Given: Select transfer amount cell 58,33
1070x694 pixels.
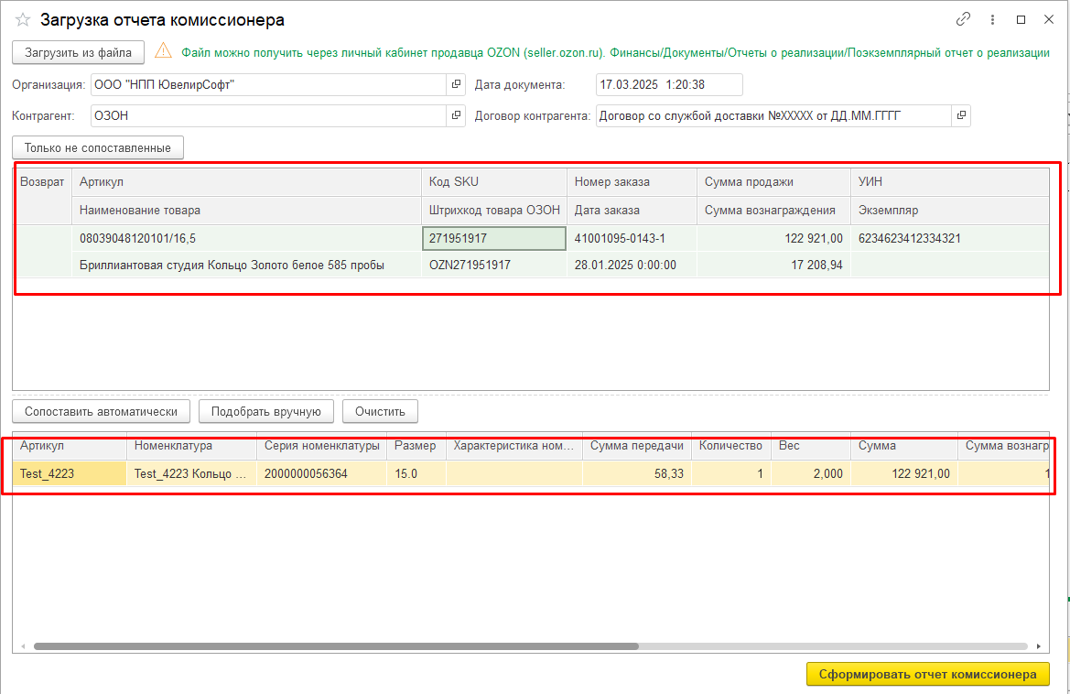Looking at the screenshot, I should pos(637,473).
